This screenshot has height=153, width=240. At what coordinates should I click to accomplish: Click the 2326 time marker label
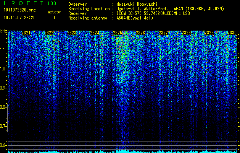tap(140, 33)
